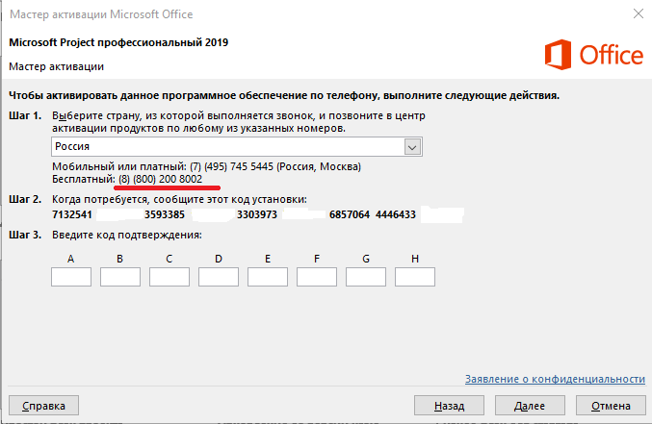Select installation code group 3593385
The width and height of the screenshot is (652, 424).
coord(165,214)
